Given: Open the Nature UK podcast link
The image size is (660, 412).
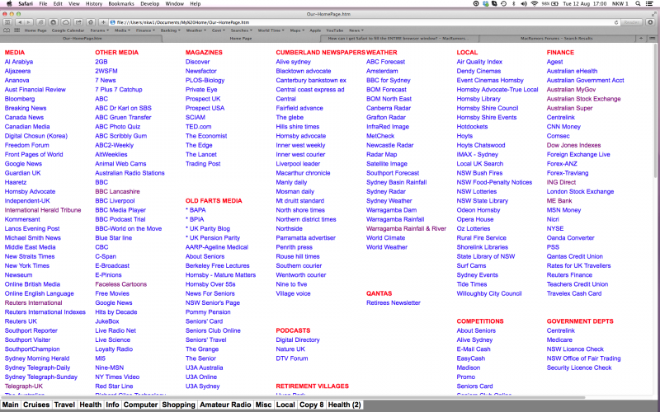Looking at the screenshot, I should pyautogui.click(x=291, y=349).
